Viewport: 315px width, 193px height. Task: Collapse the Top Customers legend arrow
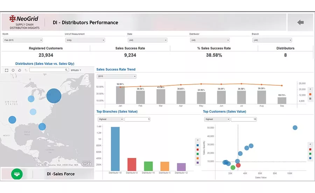point(310,144)
